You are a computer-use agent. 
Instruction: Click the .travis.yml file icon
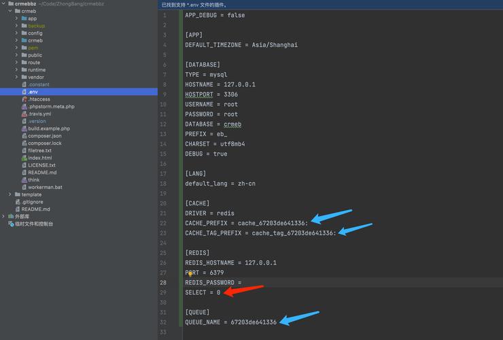click(x=24, y=114)
